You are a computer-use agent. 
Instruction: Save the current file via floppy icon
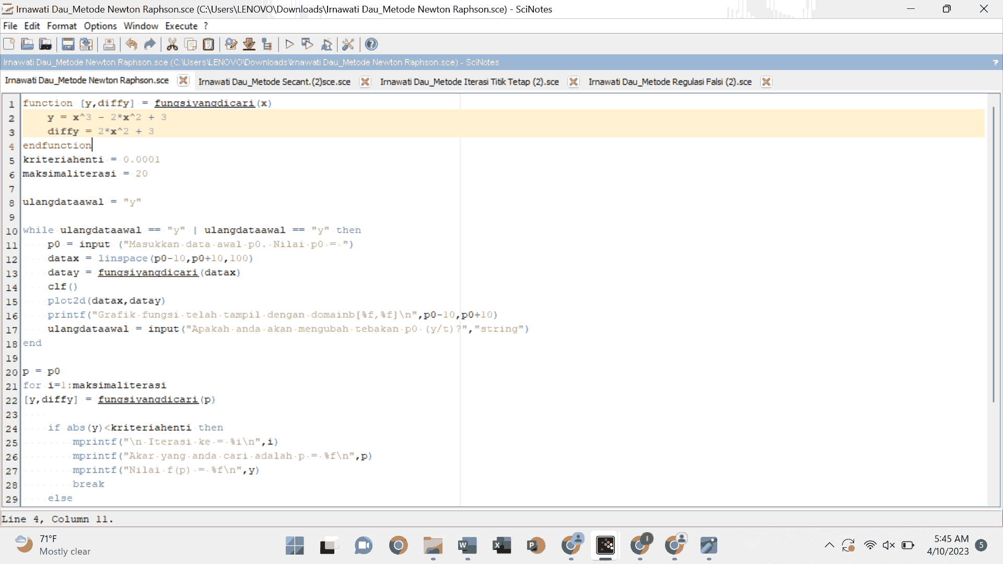pyautogui.click(x=68, y=44)
